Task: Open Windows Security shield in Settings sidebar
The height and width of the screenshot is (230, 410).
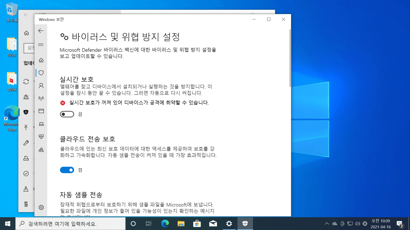Action: 26,112
